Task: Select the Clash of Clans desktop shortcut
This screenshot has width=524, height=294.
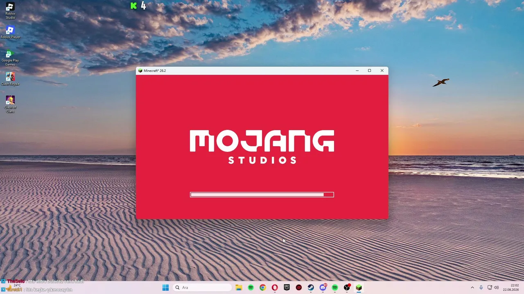Action: tap(10, 104)
